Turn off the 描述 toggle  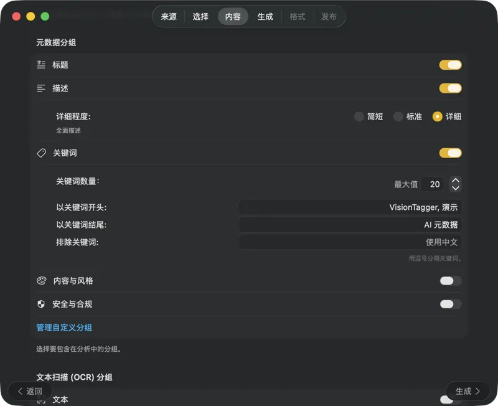[x=450, y=88]
